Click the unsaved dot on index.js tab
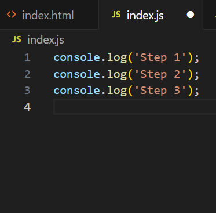The width and height of the screenshot is (216, 213). tap(191, 15)
